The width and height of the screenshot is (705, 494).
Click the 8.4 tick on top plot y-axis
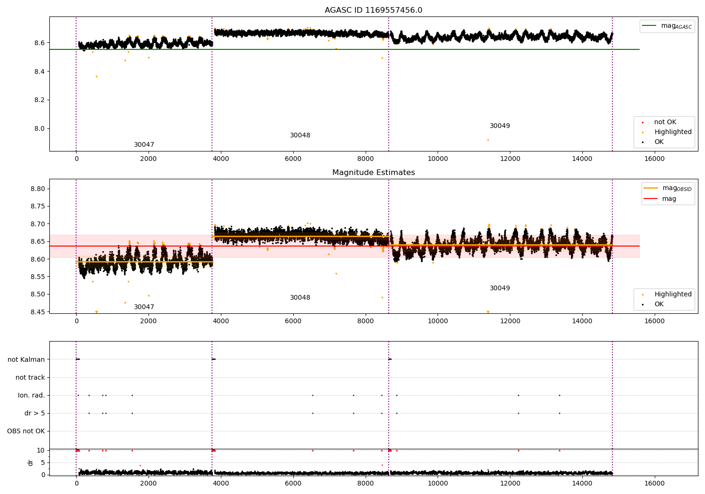click(x=39, y=72)
